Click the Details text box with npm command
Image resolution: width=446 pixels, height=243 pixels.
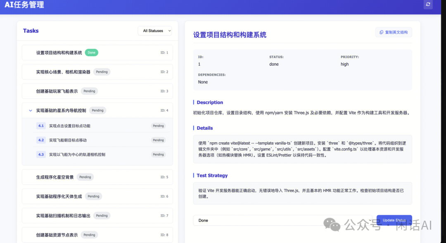(x=302, y=149)
